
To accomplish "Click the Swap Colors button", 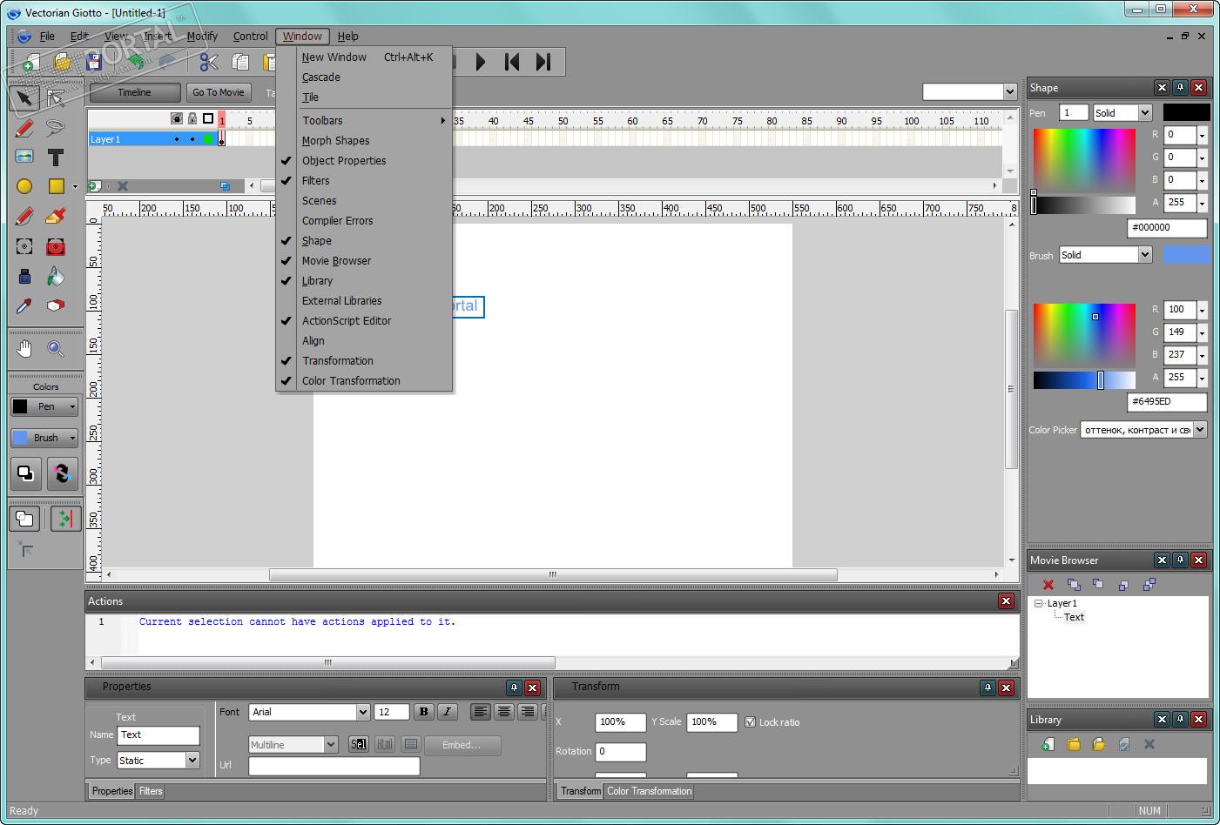I will pos(62,473).
